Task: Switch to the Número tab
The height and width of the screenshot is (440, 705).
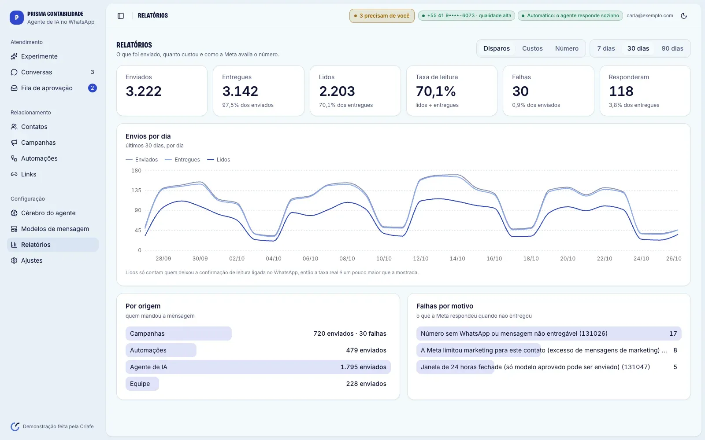Action: tap(567, 48)
